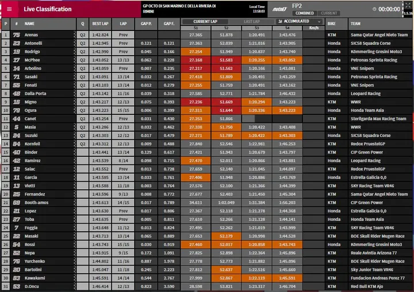Click the FP2 session label
The image size is (414, 292).
(x=297, y=6)
